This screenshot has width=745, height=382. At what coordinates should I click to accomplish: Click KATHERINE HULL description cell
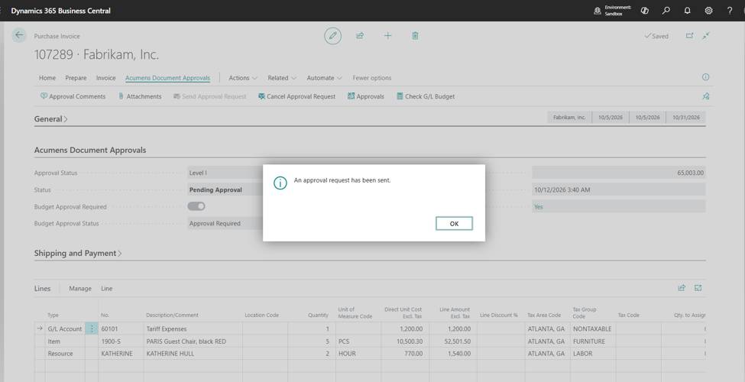coord(193,354)
